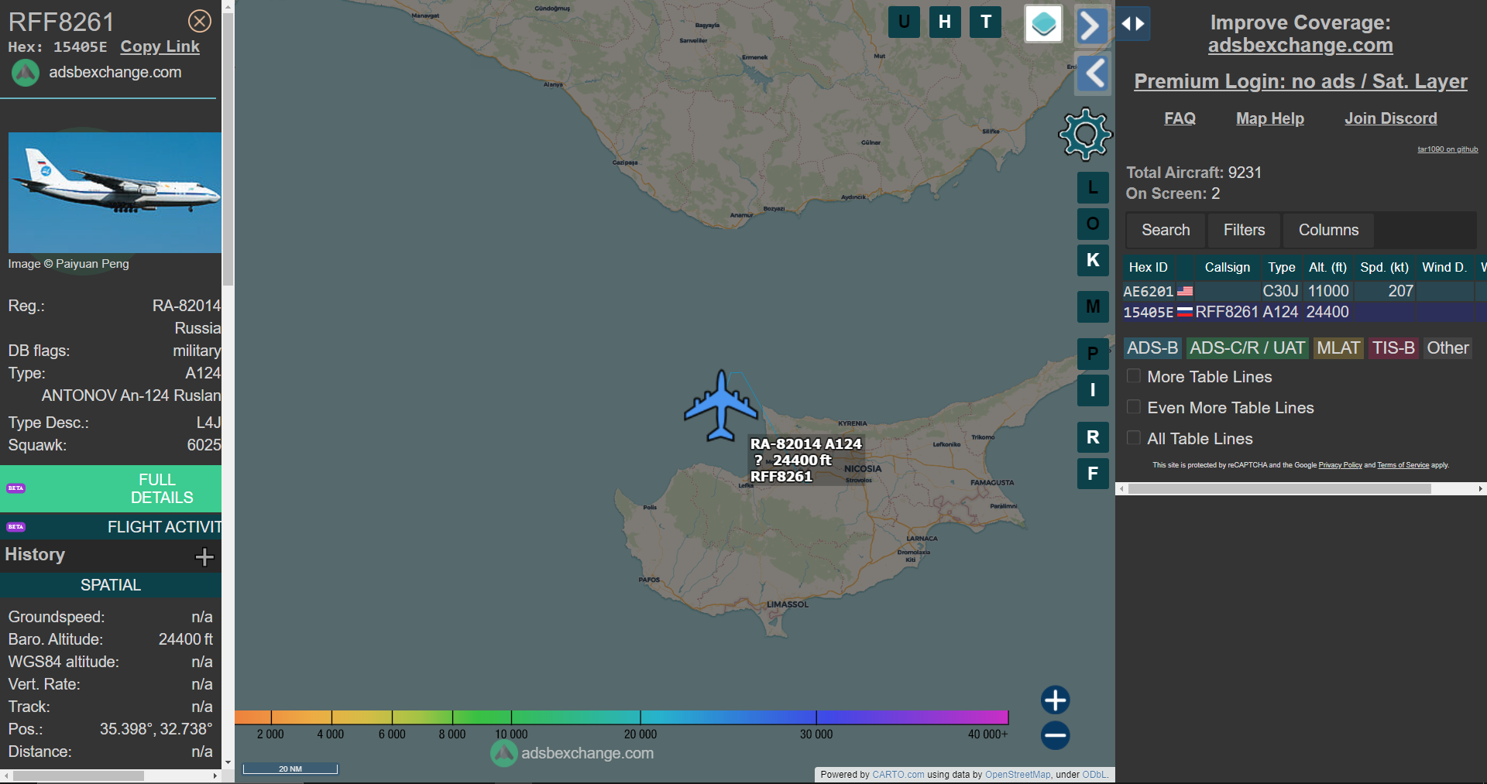This screenshot has height=784, width=1487.
Task: Toggle the TIS-B source filter
Action: pos(1393,348)
